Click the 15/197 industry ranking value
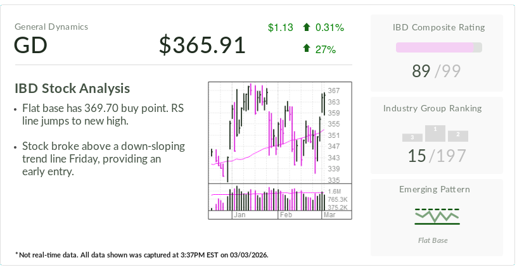 tap(437, 156)
